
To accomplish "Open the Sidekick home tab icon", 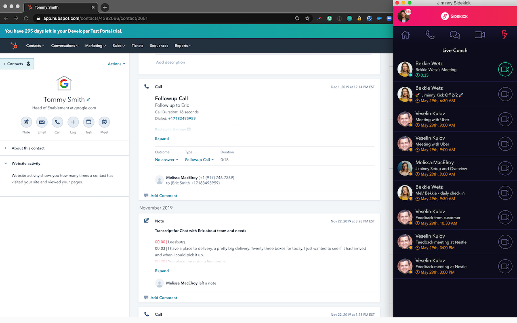I will [405, 35].
